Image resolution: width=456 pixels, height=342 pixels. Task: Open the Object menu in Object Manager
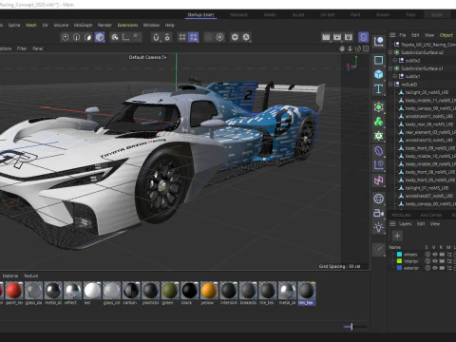[446, 35]
